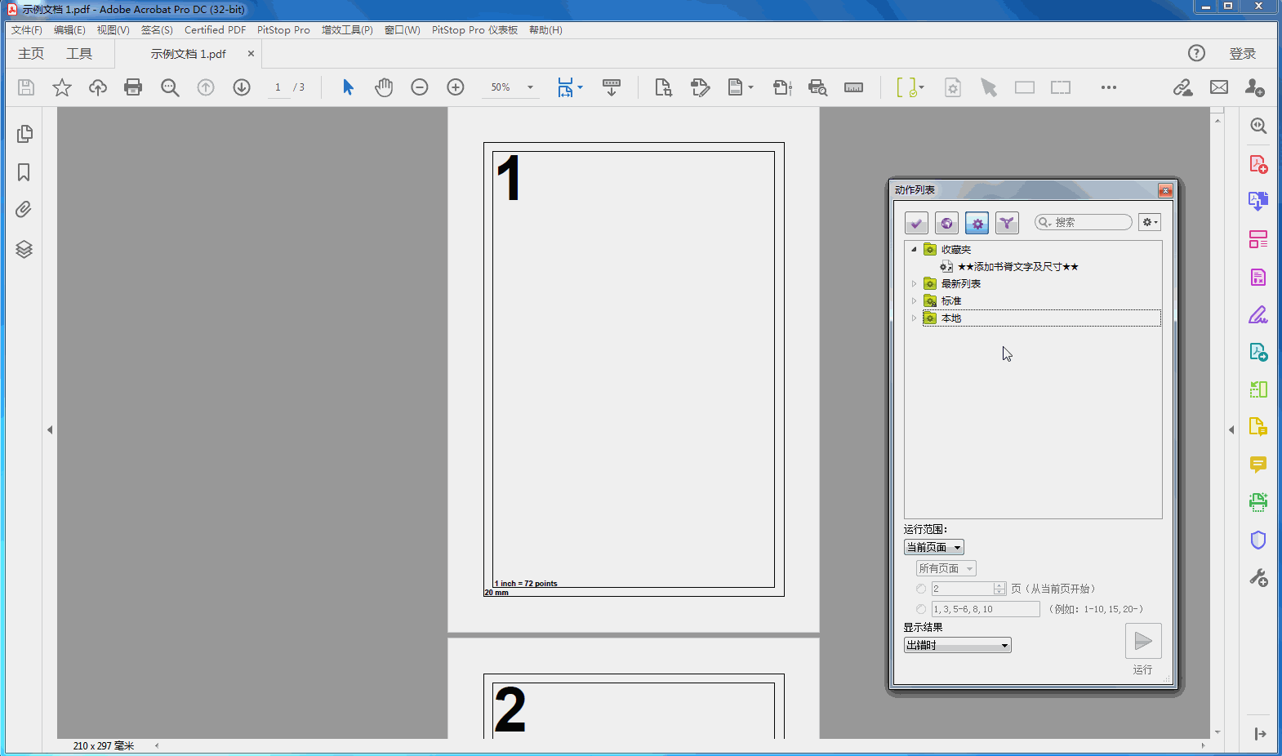Send file by email envelope icon
Screen dimensions: 1282x756
click(x=1219, y=87)
